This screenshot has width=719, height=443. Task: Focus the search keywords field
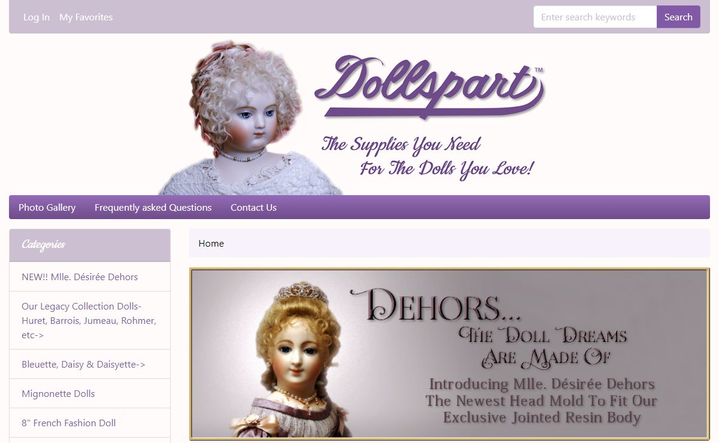(595, 17)
